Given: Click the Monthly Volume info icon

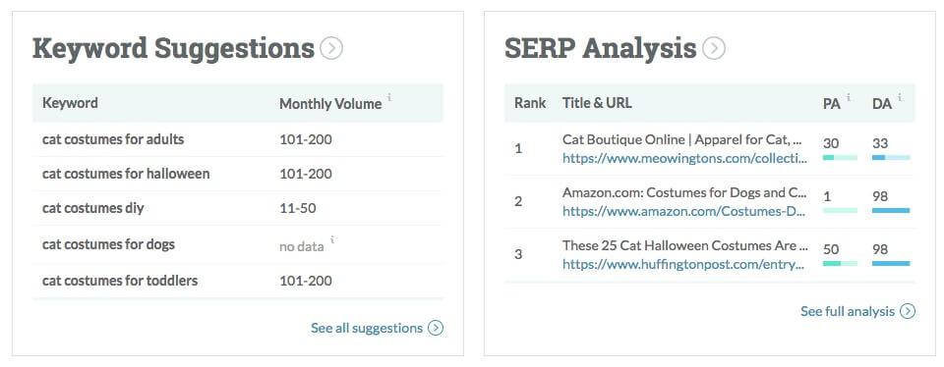Looking at the screenshot, I should tap(389, 97).
